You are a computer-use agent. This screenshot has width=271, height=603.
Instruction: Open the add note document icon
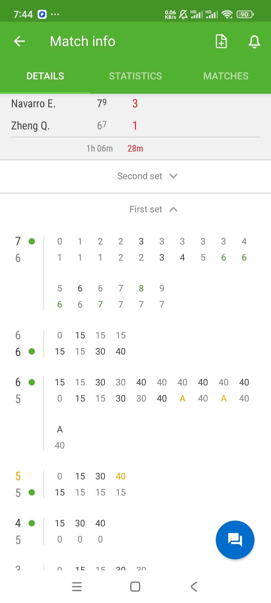point(221,41)
